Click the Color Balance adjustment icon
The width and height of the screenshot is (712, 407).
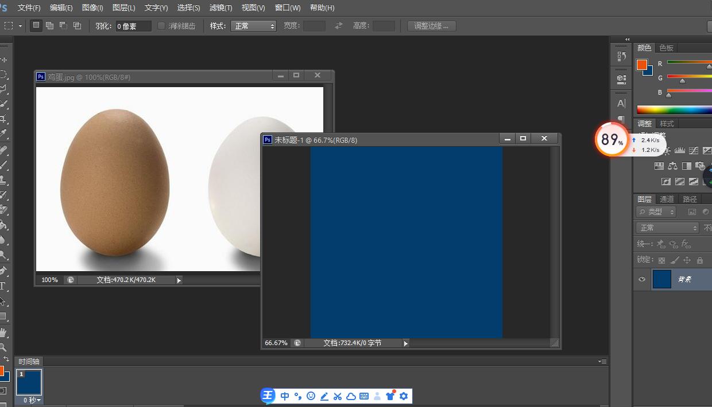672,166
